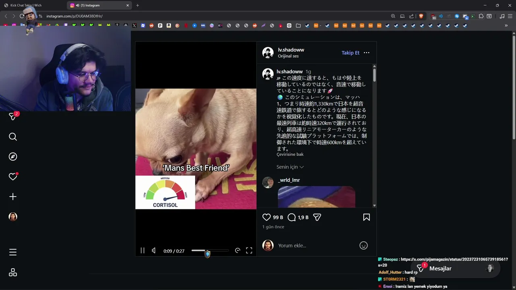Open the Orijinal ses audio link
This screenshot has width=516, height=290.
pos(288,56)
